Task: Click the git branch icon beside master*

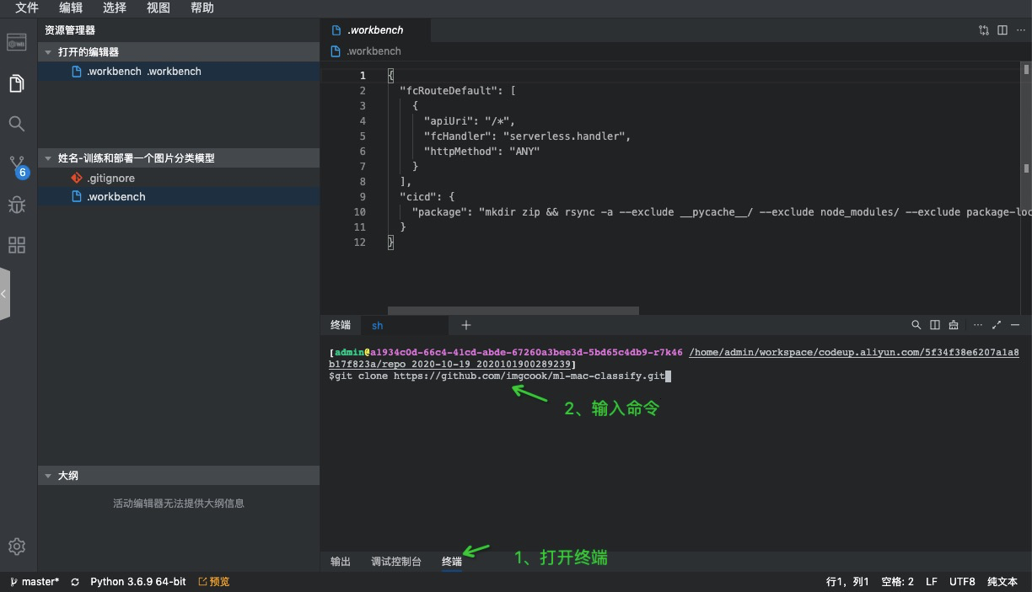Action: click(x=13, y=582)
